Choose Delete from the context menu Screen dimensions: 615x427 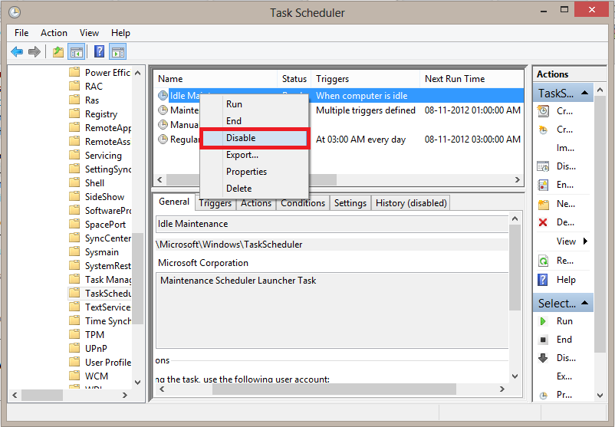pos(255,189)
